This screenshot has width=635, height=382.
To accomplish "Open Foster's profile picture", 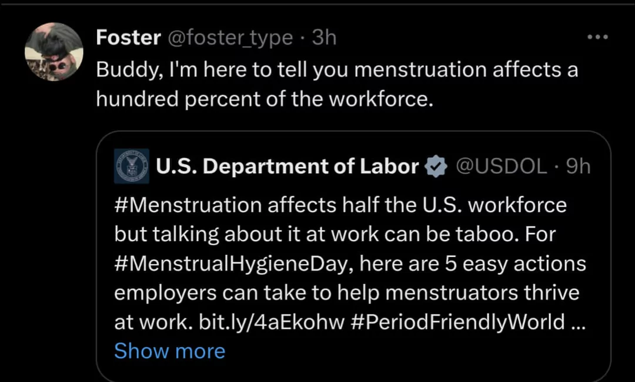I will pos(54,52).
